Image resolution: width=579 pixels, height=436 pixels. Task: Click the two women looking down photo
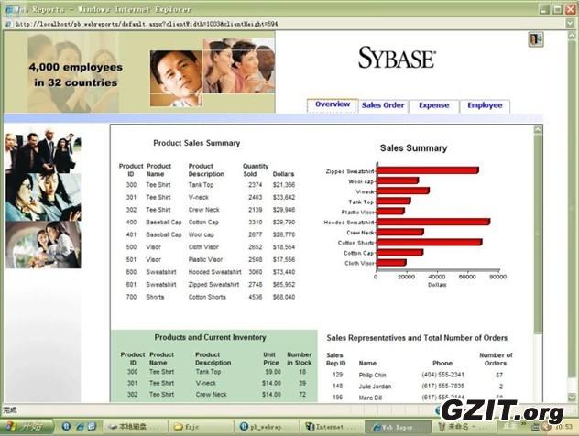43,245
